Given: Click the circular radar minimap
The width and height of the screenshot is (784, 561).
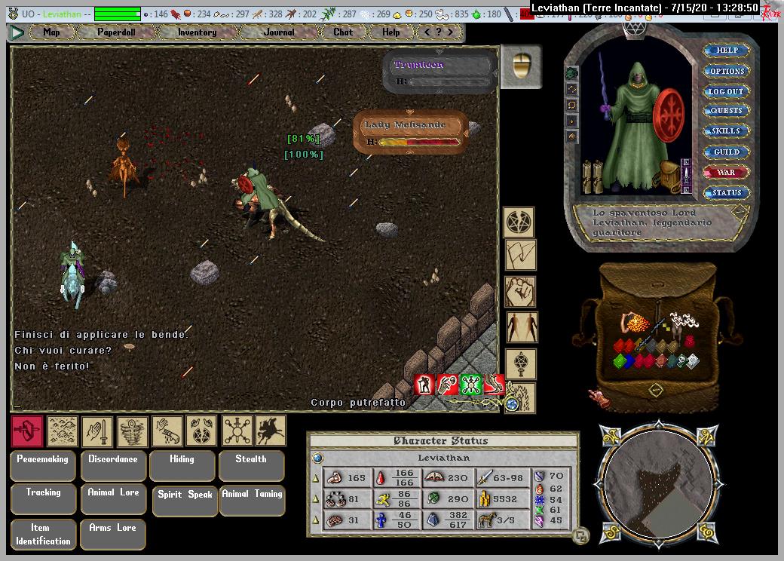Looking at the screenshot, I should coord(659,485).
